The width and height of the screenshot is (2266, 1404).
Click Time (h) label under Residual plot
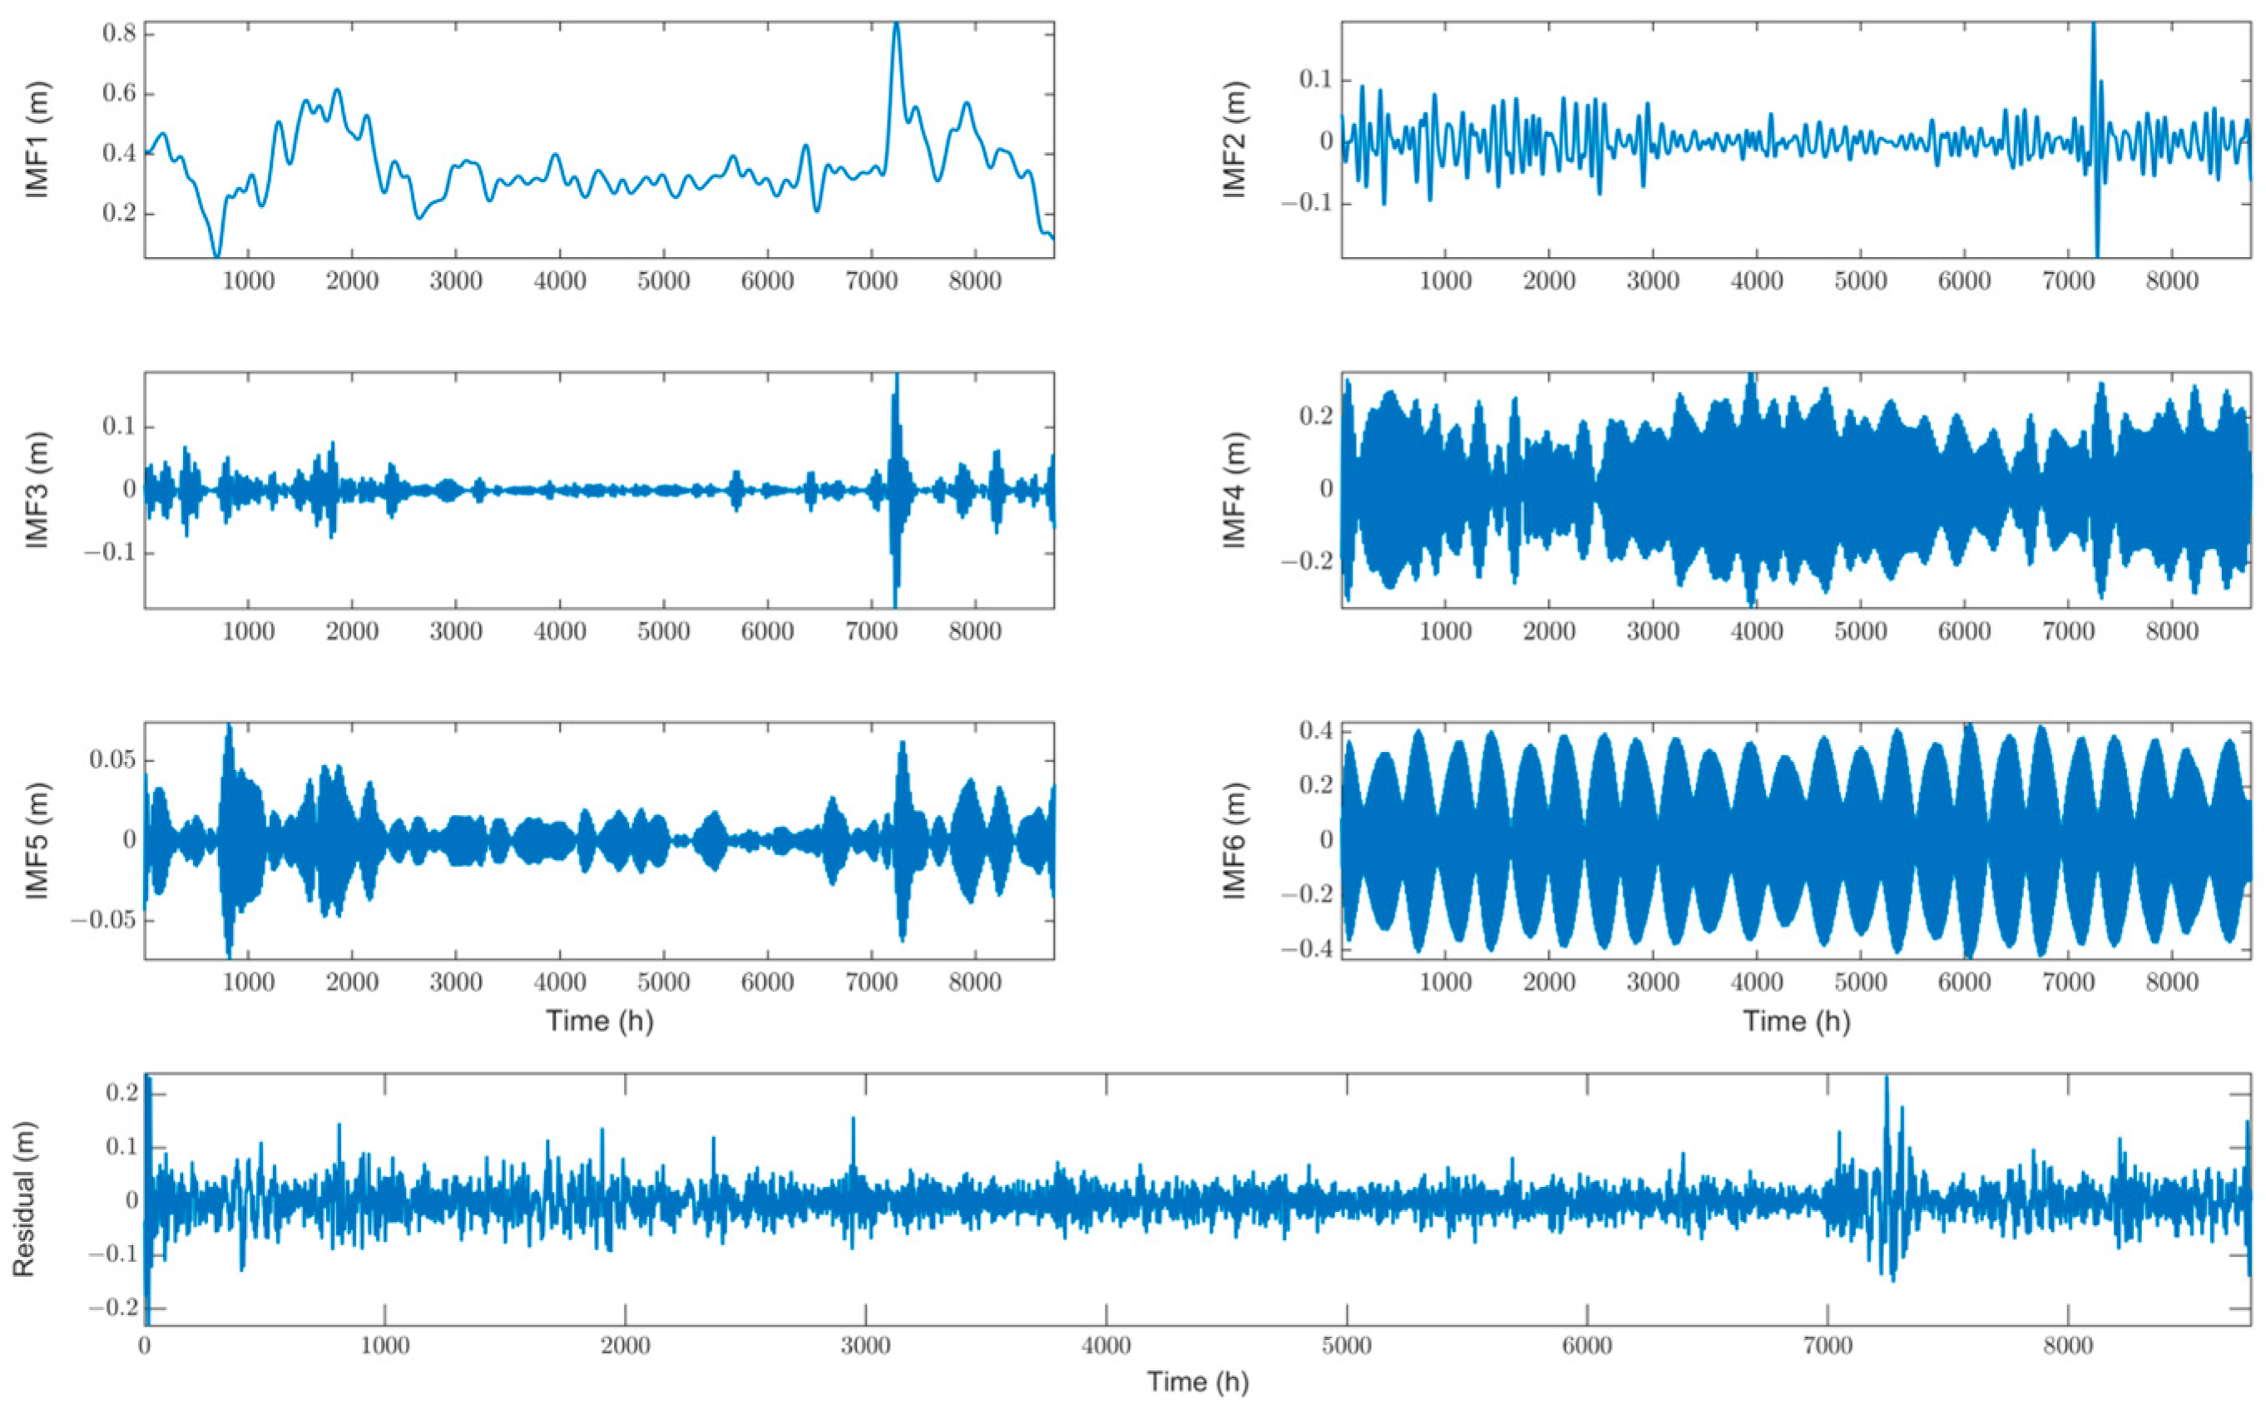(1197, 1381)
